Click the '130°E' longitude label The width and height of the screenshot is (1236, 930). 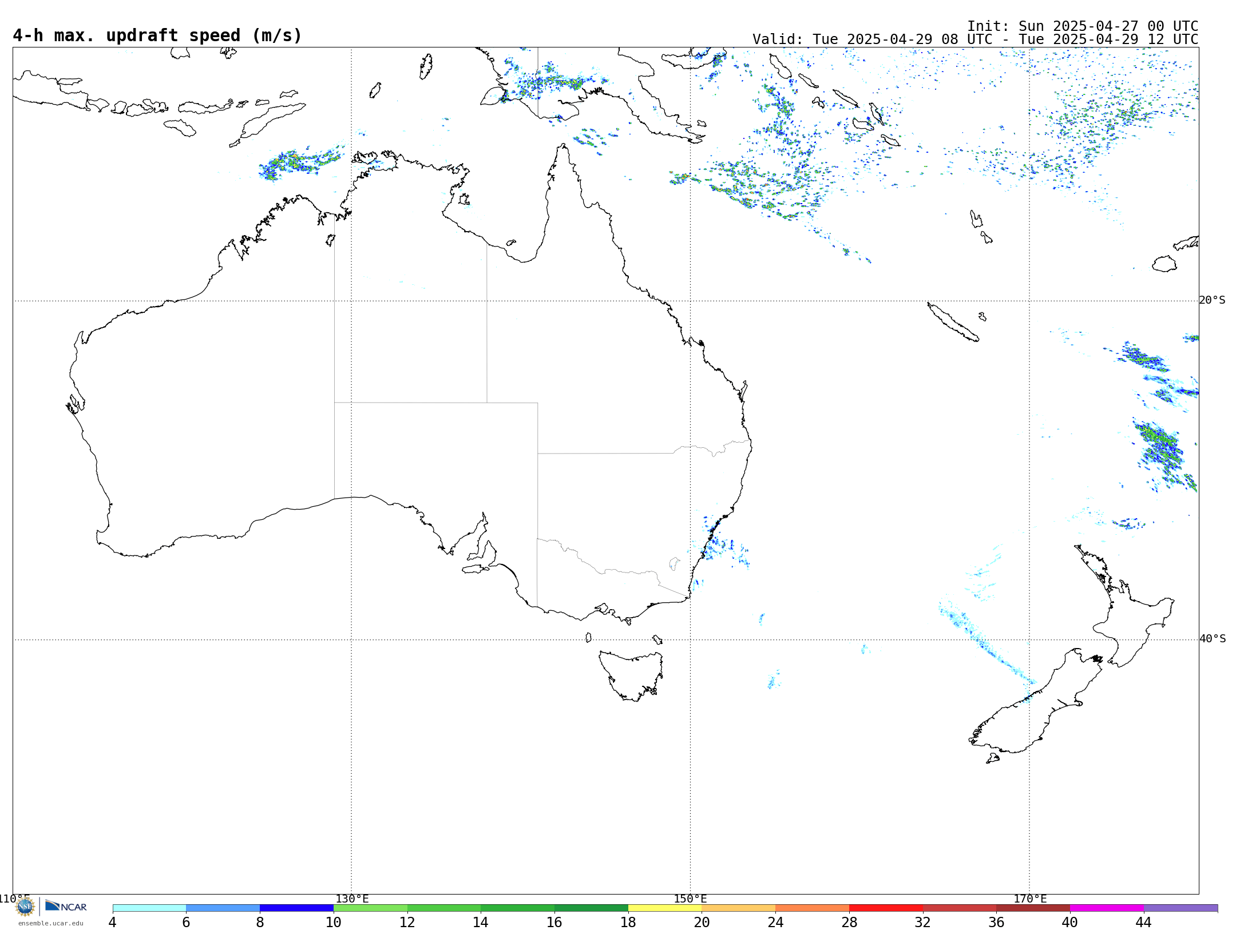352,899
